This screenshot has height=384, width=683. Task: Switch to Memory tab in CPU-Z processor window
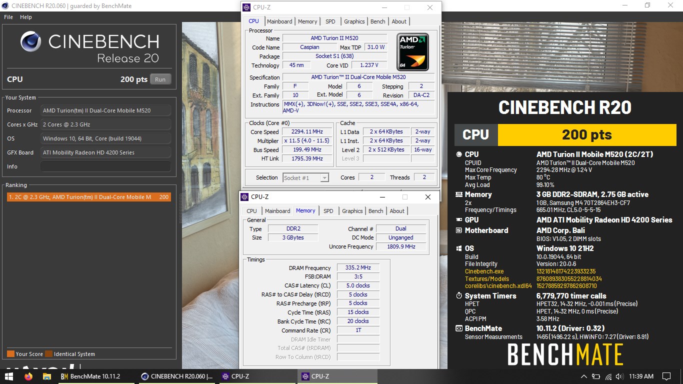(x=307, y=21)
